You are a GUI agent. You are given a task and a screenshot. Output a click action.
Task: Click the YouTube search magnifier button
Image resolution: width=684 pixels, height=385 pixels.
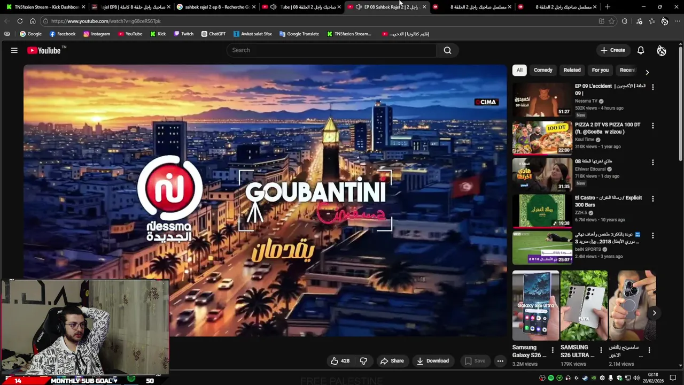[447, 50]
